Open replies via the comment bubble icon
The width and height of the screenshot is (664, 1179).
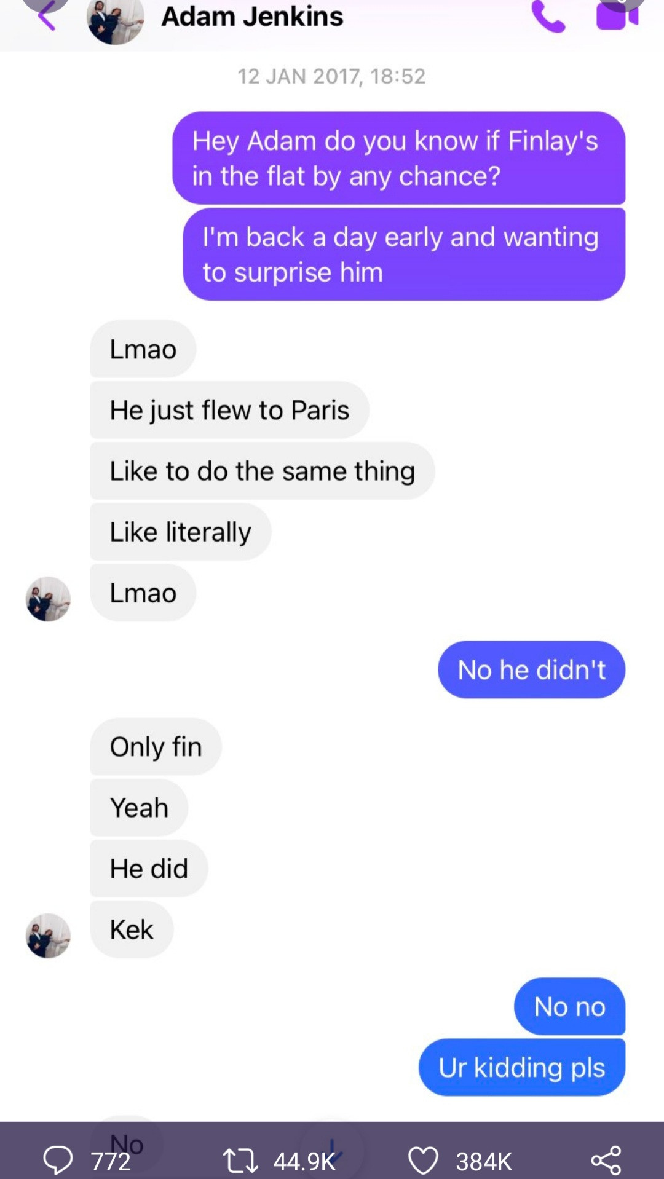pos(58,1160)
